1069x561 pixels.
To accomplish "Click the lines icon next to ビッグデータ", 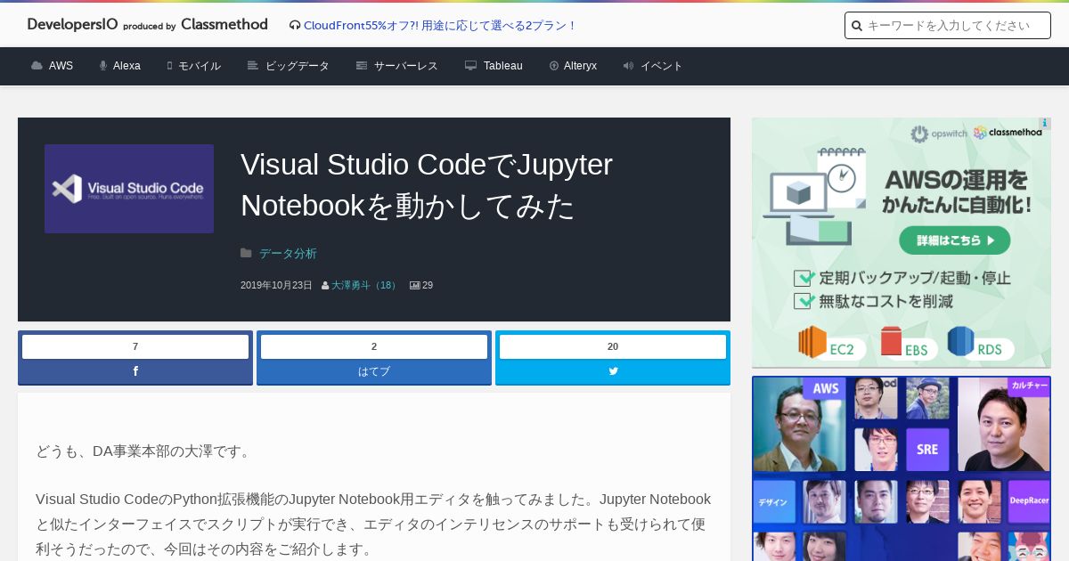I will pos(253,66).
